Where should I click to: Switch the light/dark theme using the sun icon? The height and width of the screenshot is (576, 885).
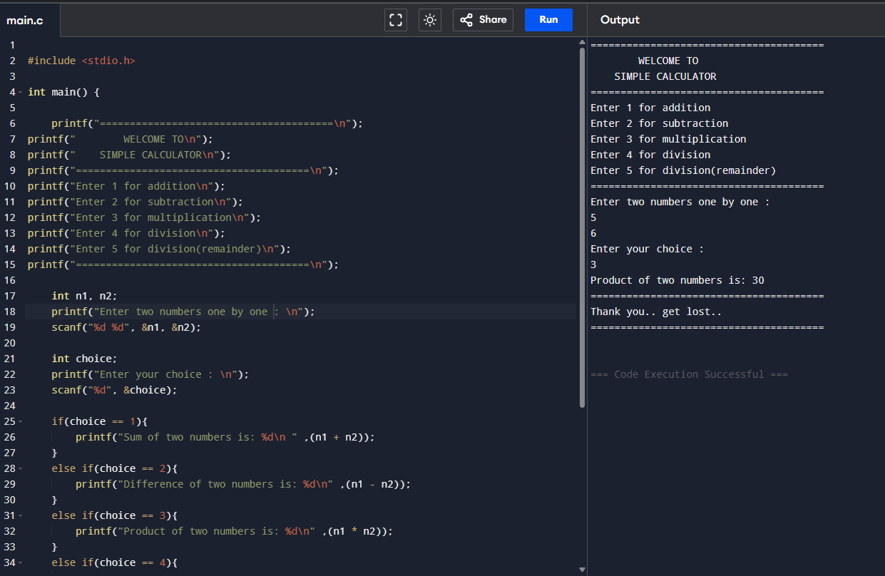pyautogui.click(x=430, y=20)
